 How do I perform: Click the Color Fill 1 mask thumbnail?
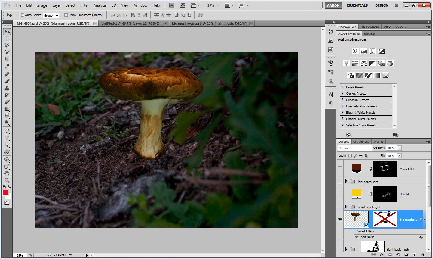385,169
